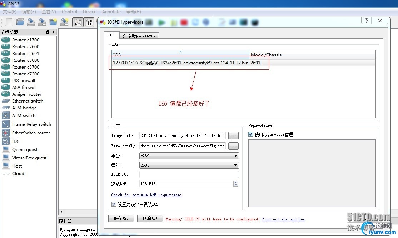This screenshot has width=398, height=238.
Task: Sort by the Model/Chassis column header
Action: [x=312, y=55]
